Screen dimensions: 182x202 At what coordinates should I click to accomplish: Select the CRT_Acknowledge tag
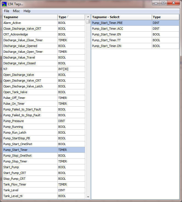(44, 34)
